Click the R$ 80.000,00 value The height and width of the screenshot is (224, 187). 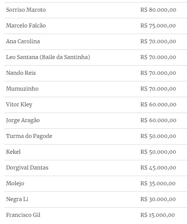[x=158, y=10]
